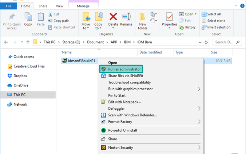This screenshot has height=154, width=246.
Task: Expand the Properties dropdown arrow
Action: pos(169,28)
